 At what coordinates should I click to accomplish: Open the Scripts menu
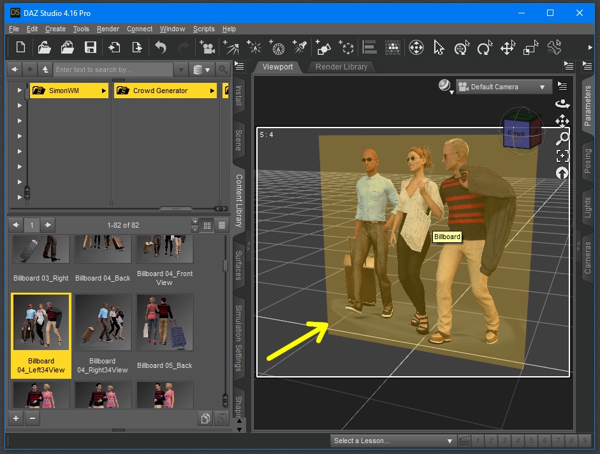pos(204,29)
